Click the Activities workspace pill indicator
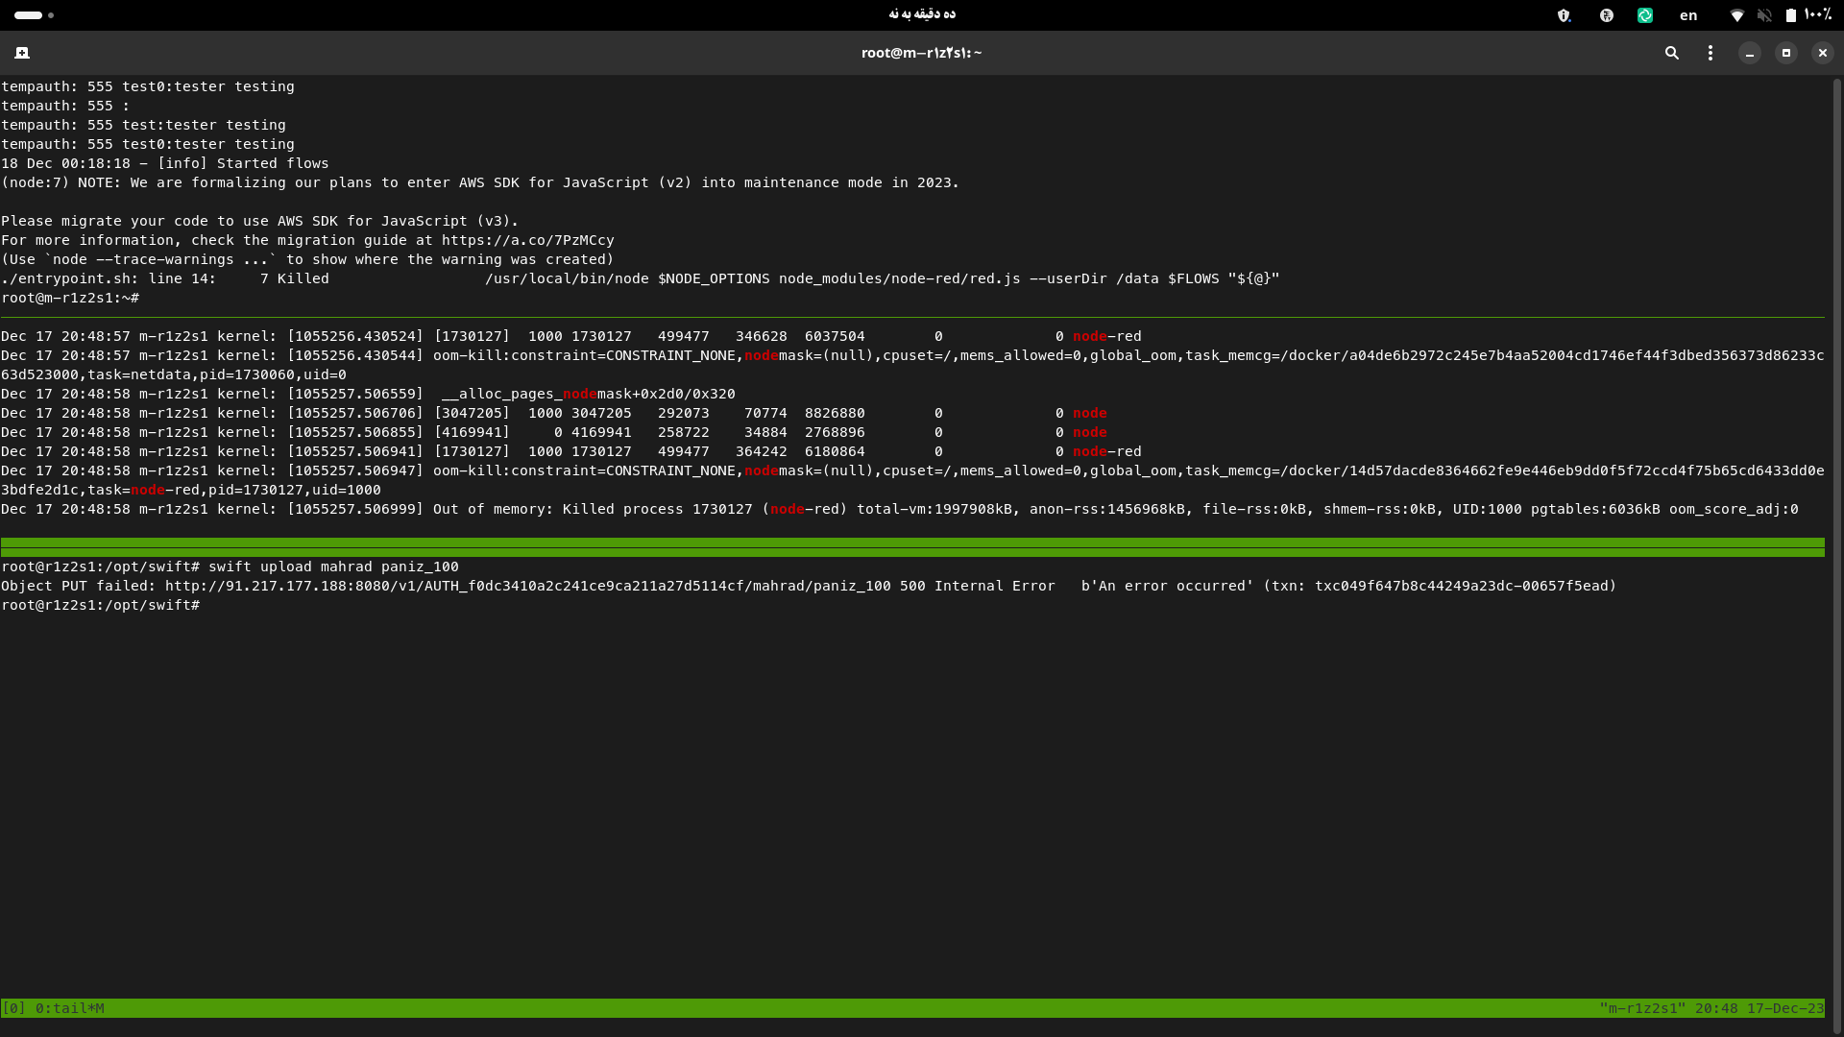The image size is (1844, 1037). tap(29, 15)
